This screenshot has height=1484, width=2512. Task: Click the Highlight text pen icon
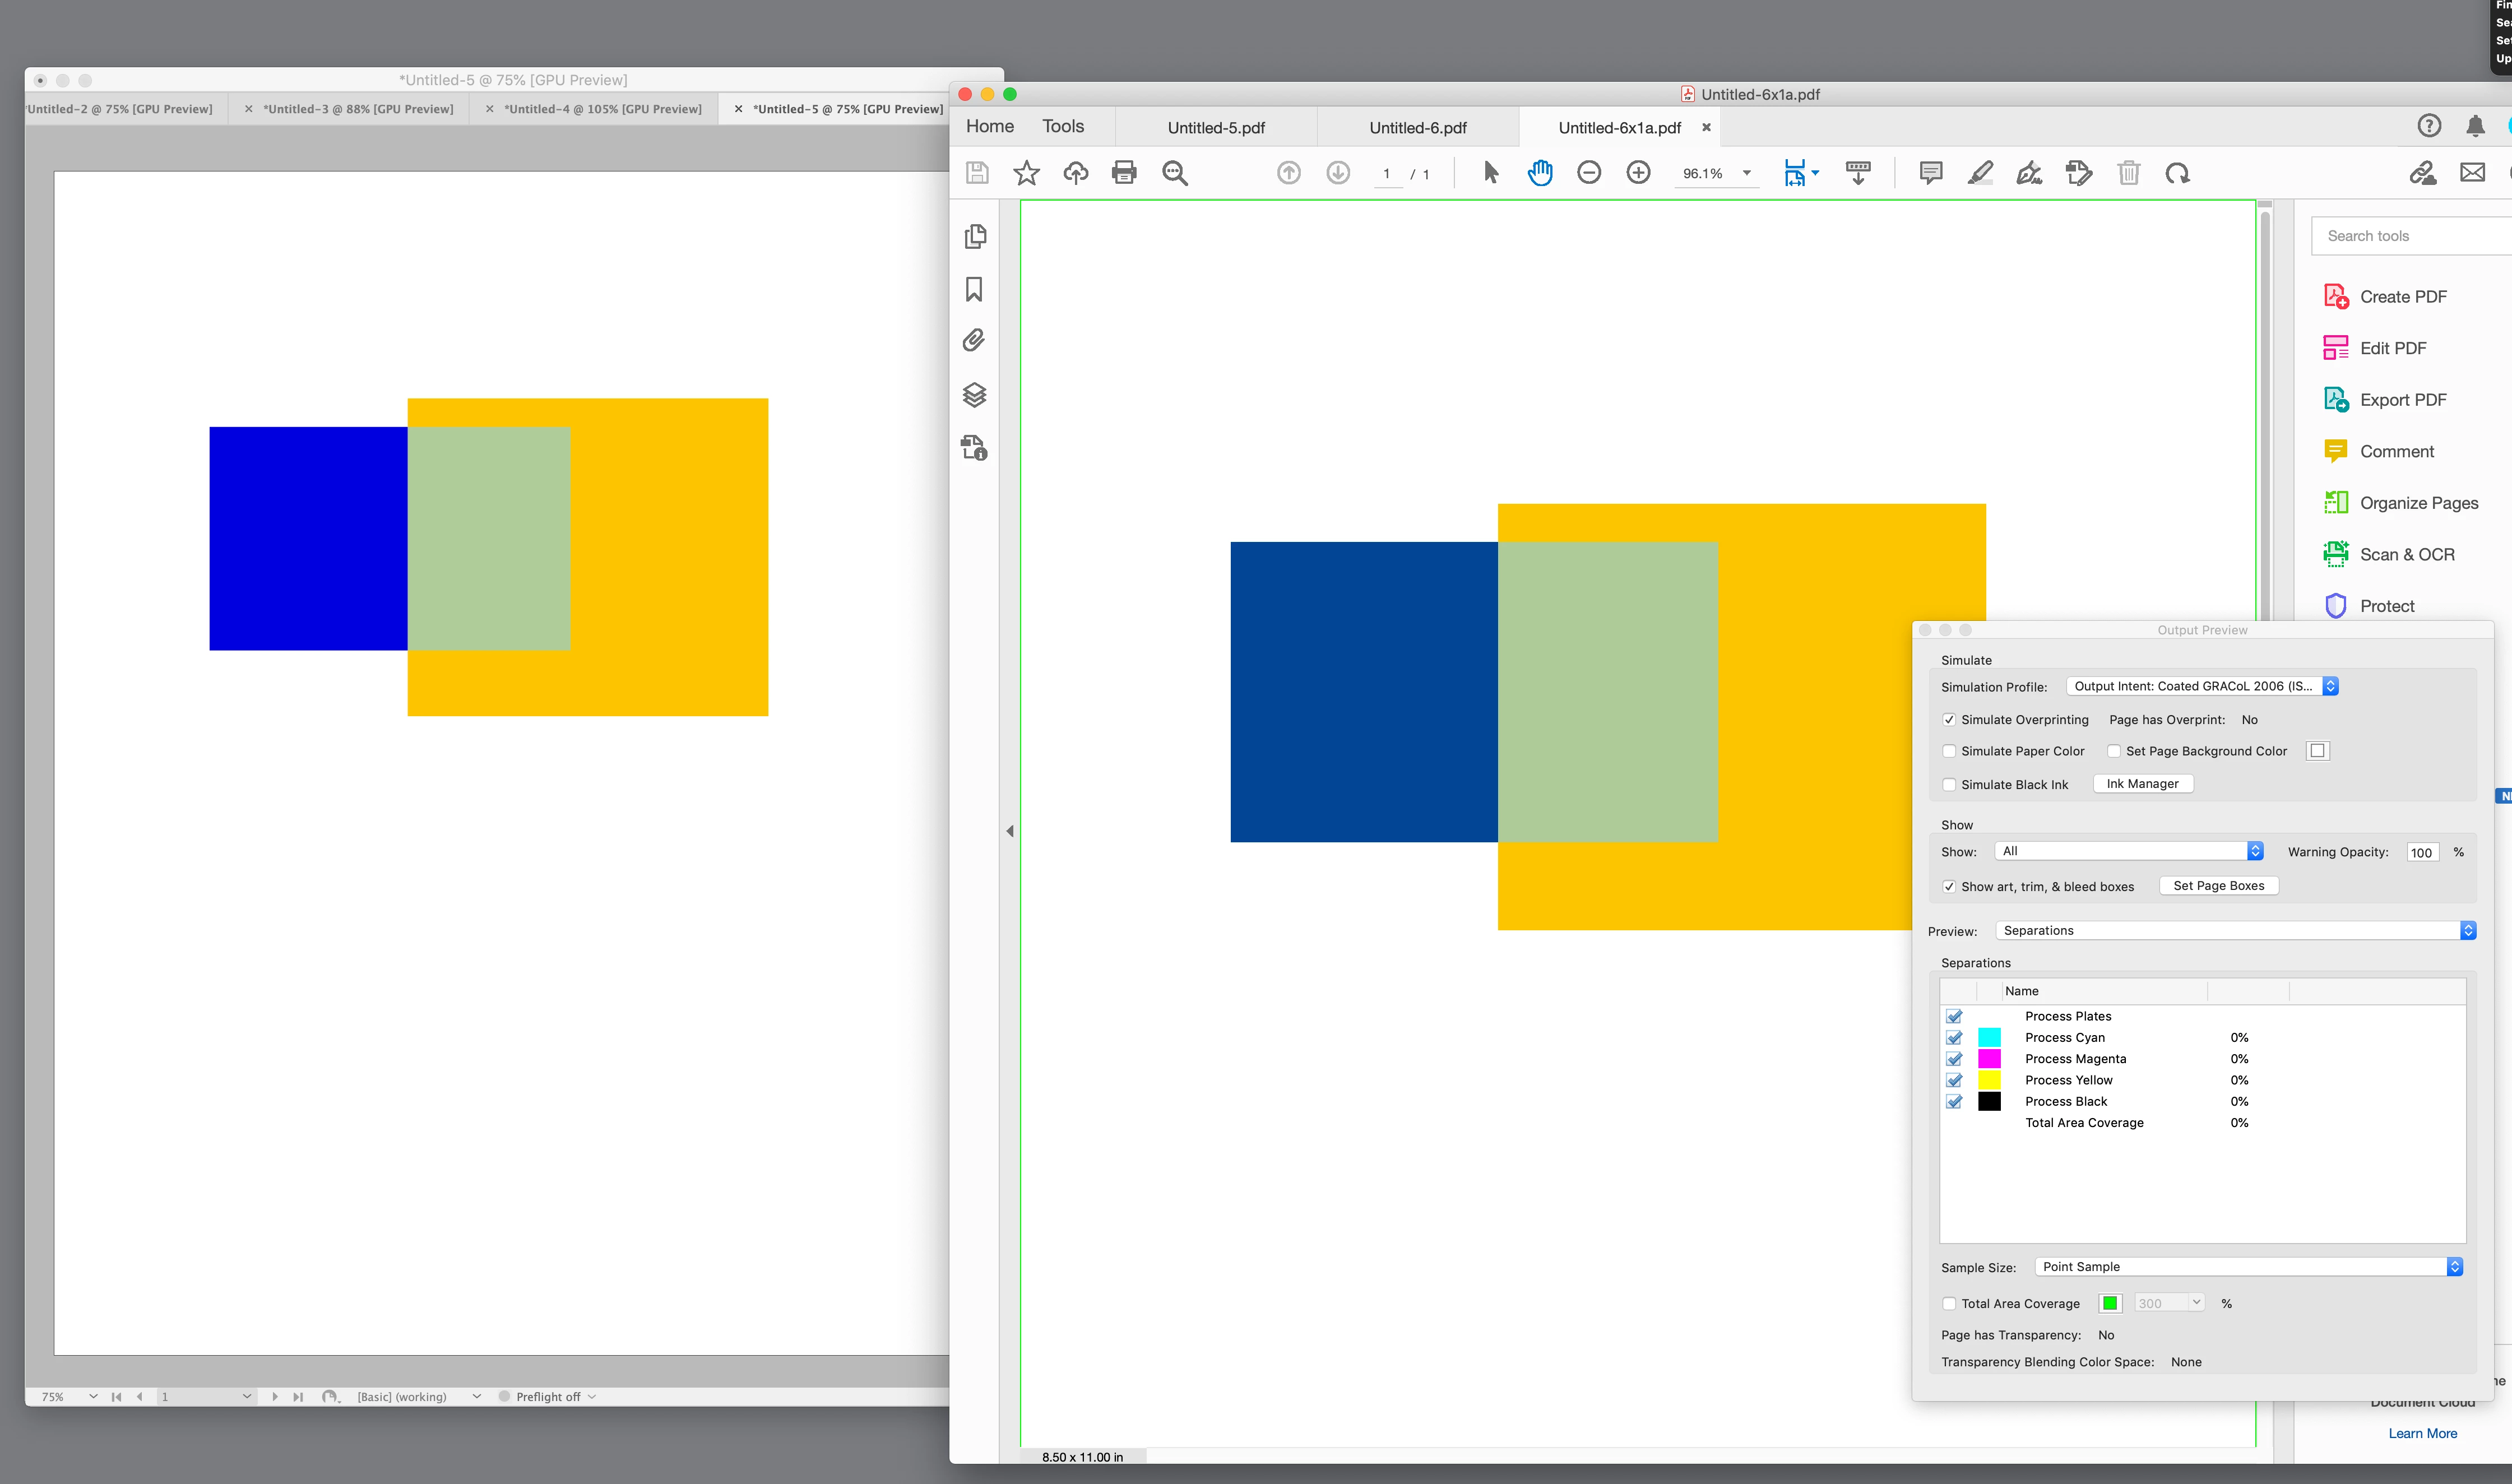tap(1980, 173)
